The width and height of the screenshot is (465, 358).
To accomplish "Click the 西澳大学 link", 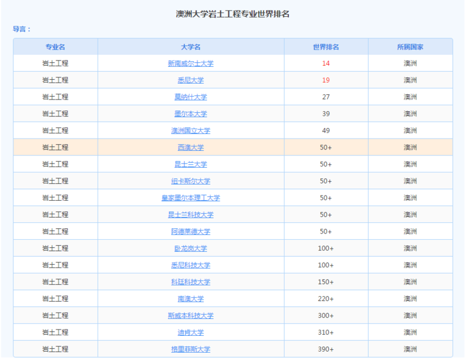I will click(191, 147).
